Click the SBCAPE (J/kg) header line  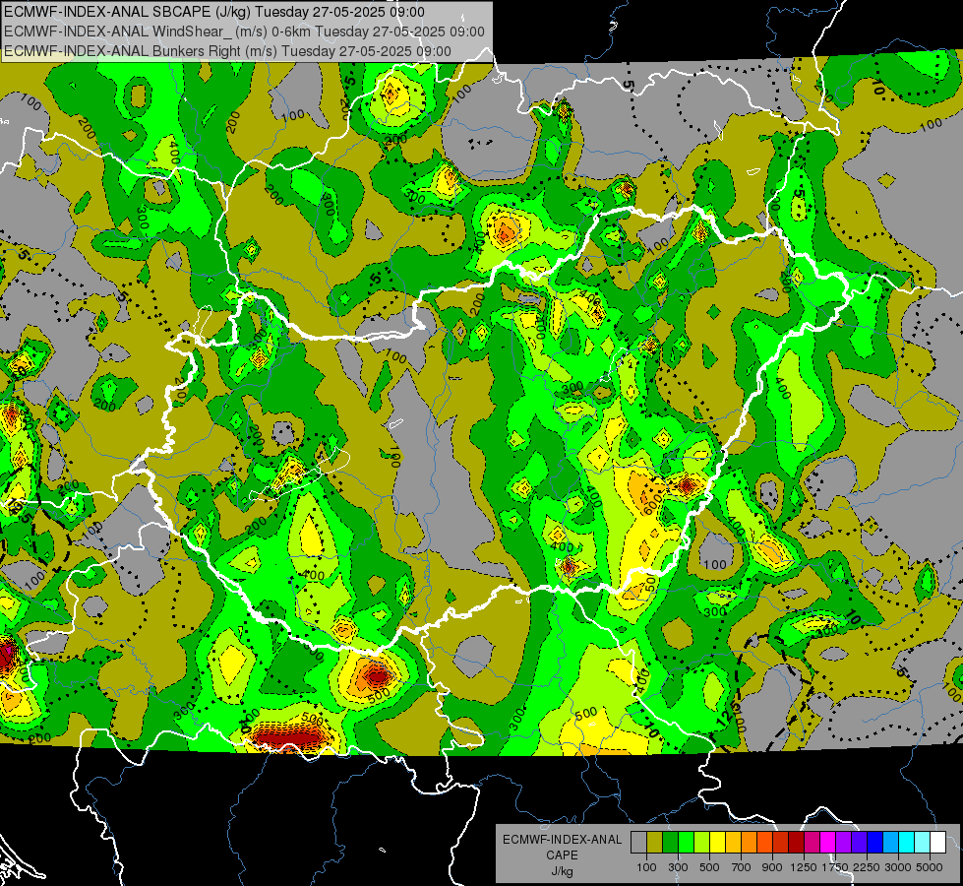tap(213, 12)
